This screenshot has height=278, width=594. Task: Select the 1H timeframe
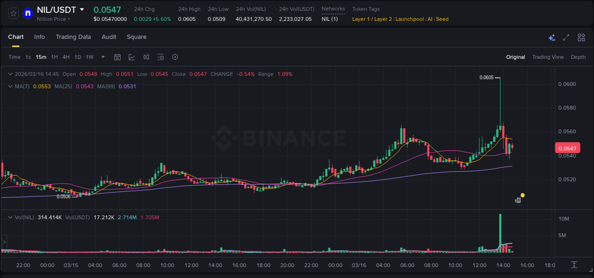pyautogui.click(x=54, y=57)
